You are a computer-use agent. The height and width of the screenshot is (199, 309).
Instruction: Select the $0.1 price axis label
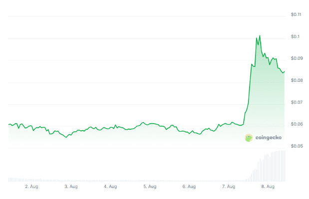pyautogui.click(x=295, y=36)
